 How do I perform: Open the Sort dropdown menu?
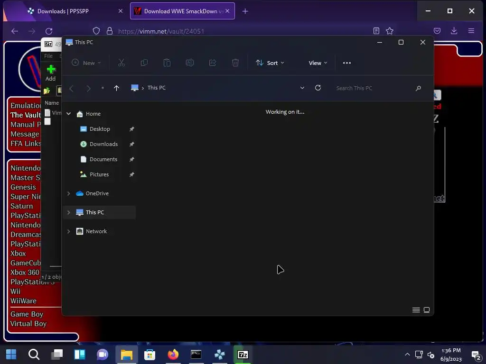270,63
